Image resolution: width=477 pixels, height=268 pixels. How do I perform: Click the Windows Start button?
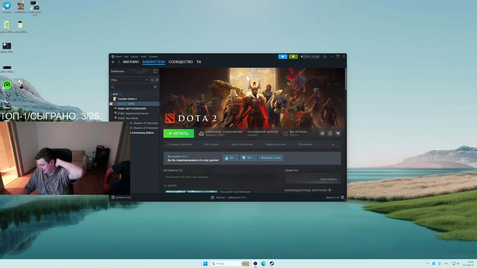coord(205,264)
